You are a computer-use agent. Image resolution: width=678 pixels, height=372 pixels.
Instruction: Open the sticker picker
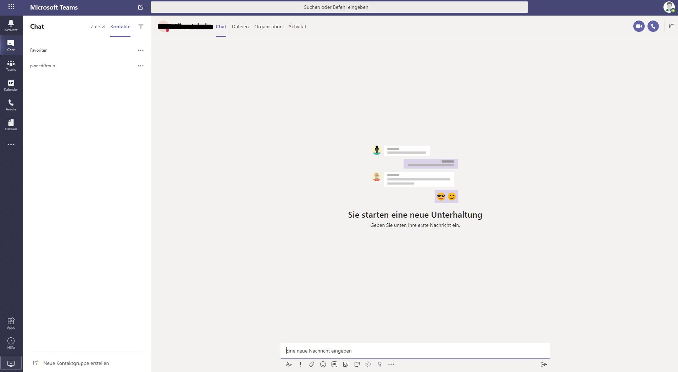click(x=346, y=364)
